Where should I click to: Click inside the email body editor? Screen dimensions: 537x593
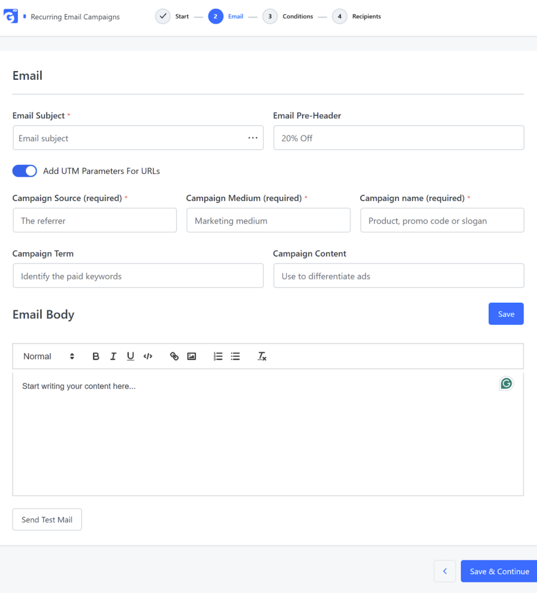pyautogui.click(x=268, y=434)
